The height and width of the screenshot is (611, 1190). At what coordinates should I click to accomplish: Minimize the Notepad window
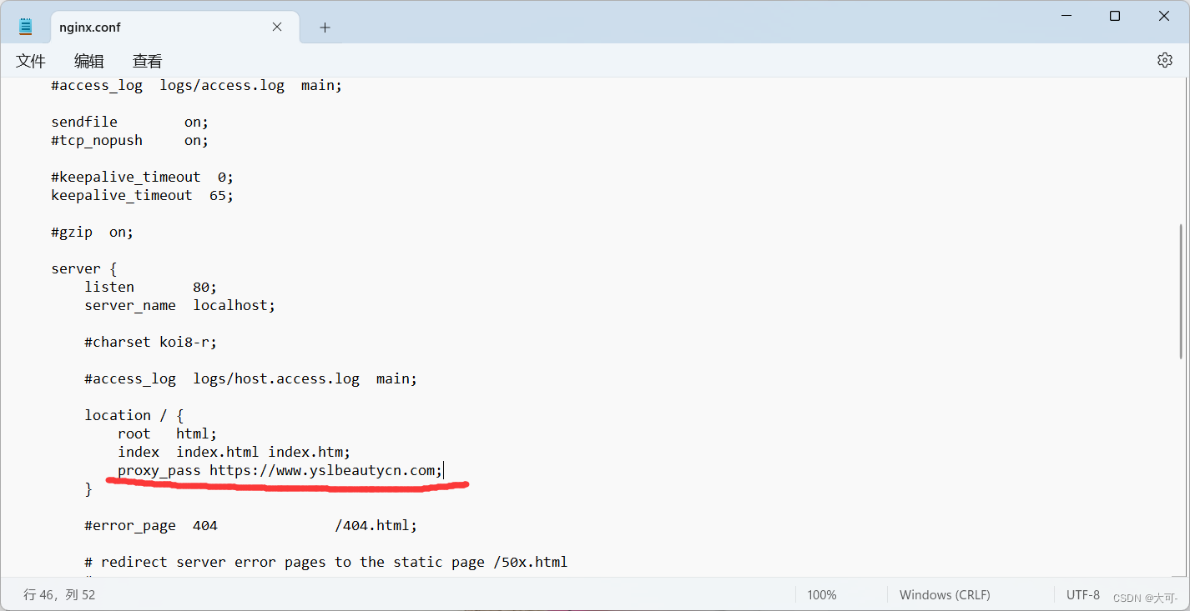(x=1066, y=16)
